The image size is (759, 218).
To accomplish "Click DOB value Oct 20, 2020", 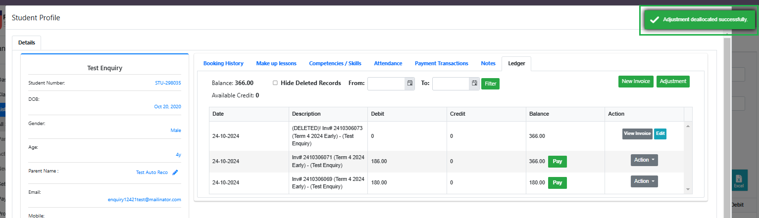I will pos(168,106).
